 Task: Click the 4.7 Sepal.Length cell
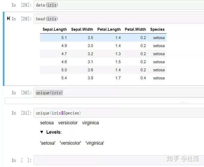[64, 54]
